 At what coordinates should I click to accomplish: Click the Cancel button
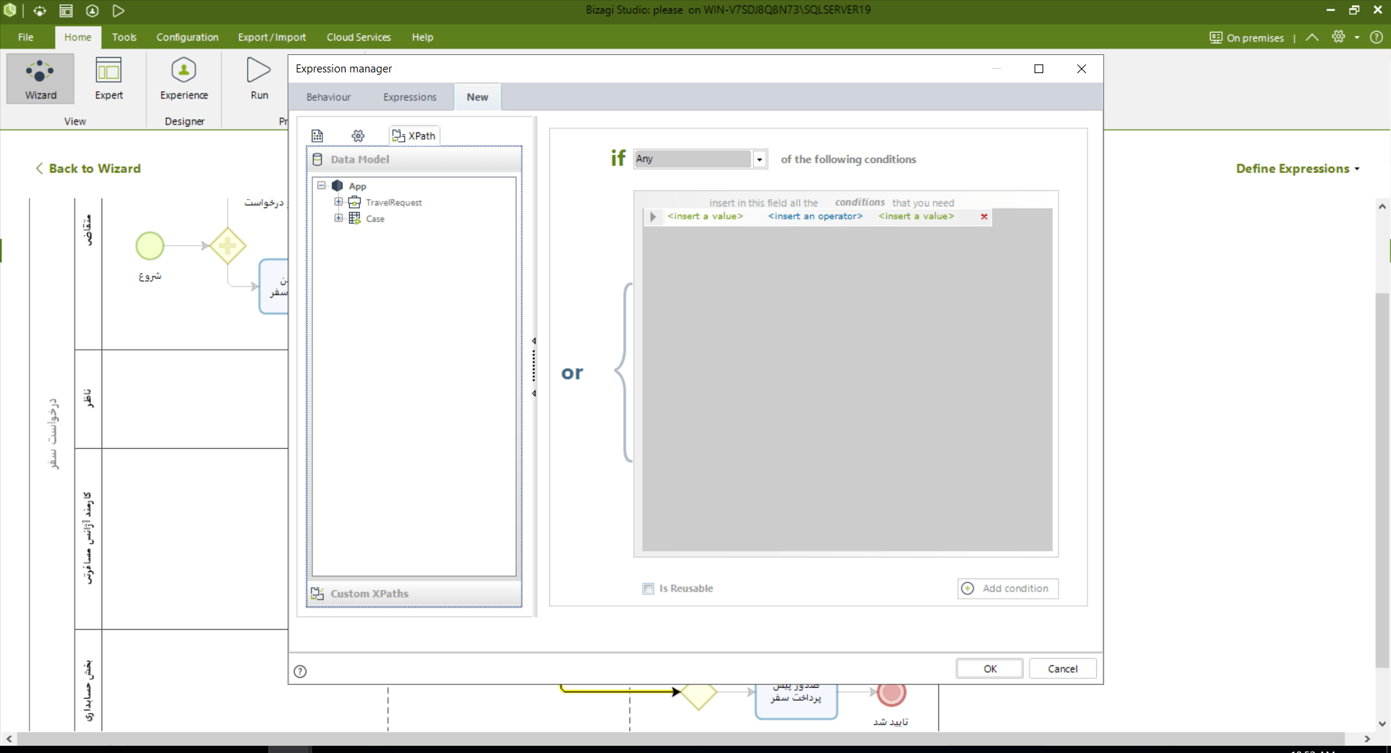coord(1062,669)
